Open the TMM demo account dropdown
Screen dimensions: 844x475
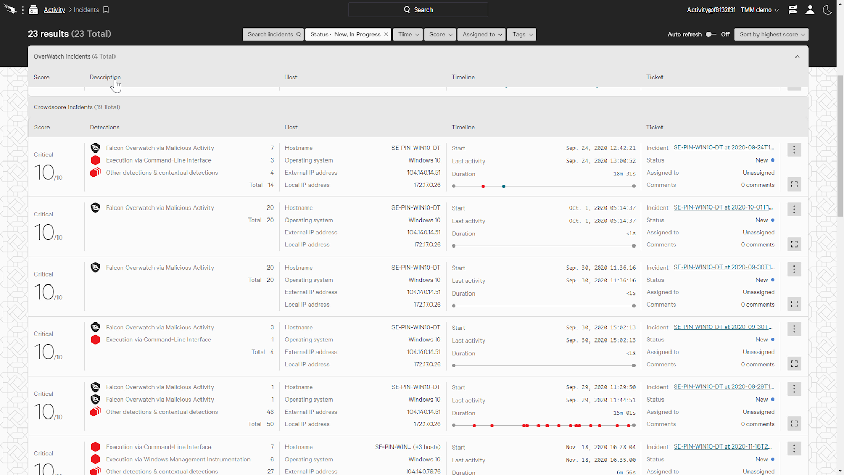760,10
